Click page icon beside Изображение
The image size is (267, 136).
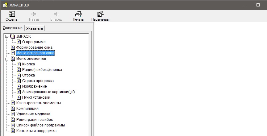(19, 86)
